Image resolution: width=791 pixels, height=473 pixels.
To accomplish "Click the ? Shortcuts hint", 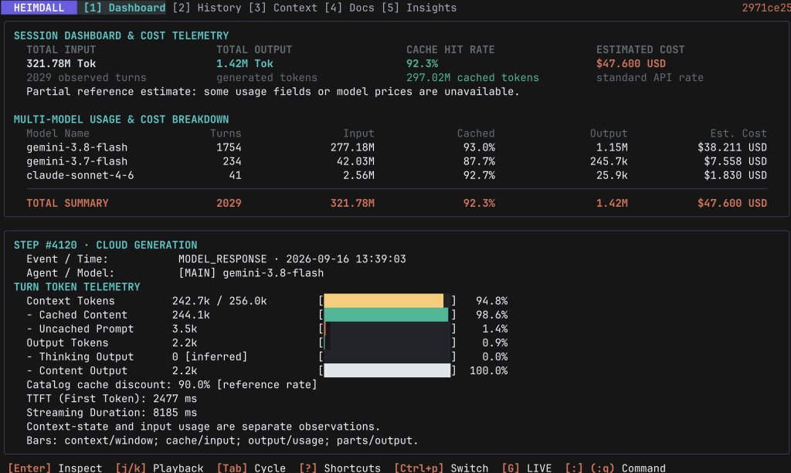I will click(x=340, y=468).
